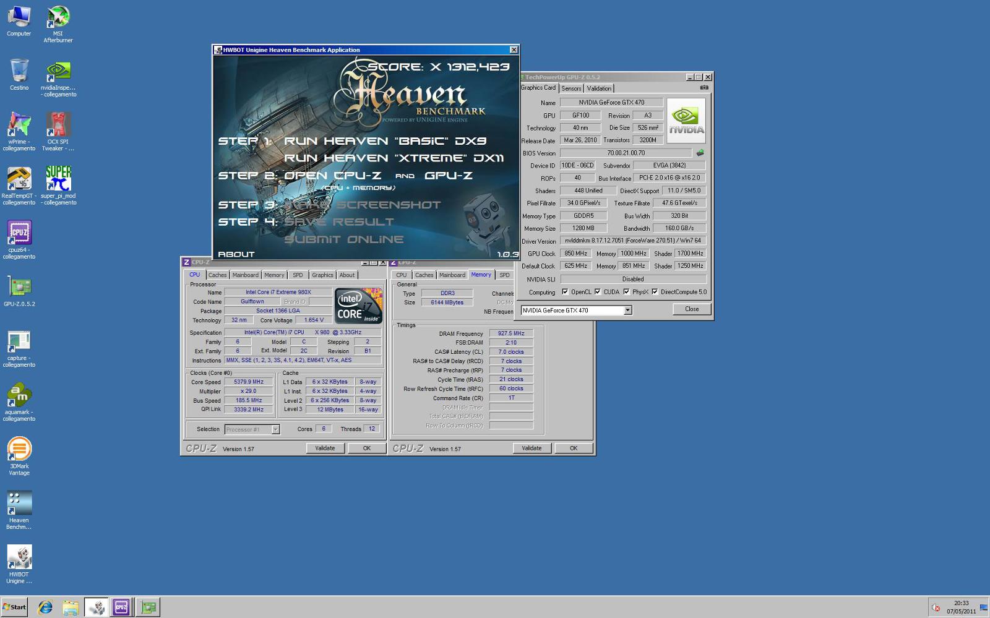Image resolution: width=990 pixels, height=618 pixels.
Task: Switch to the Sensors tab in GPU-Z
Action: [571, 88]
